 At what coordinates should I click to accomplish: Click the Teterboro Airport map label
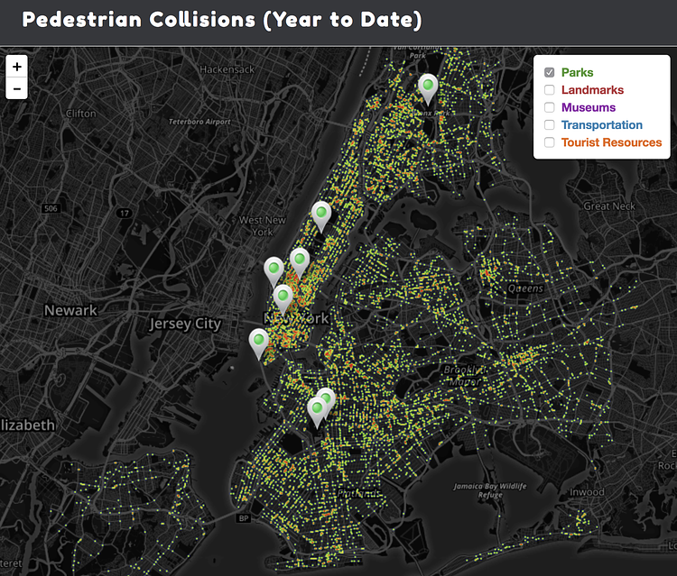click(199, 122)
